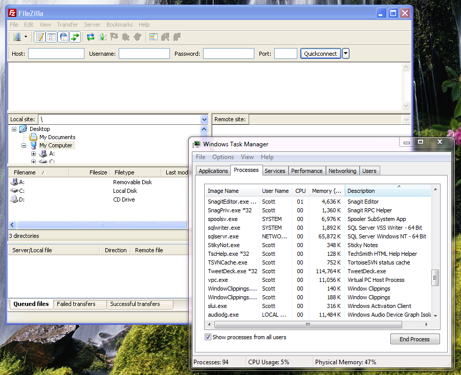Open the Options menu in Task Manager

click(x=223, y=157)
